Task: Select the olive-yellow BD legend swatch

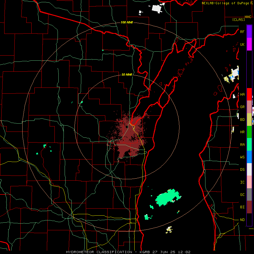Action: pos(249,119)
